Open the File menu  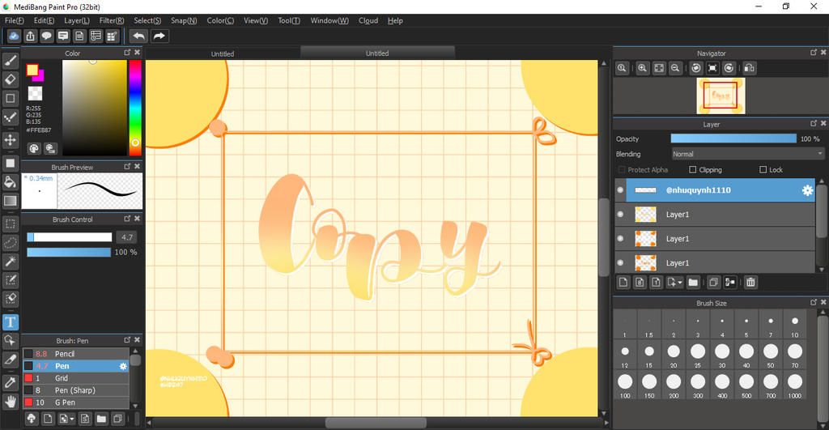click(x=15, y=20)
